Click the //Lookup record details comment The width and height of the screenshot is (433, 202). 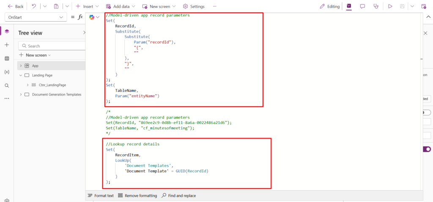coord(132,144)
